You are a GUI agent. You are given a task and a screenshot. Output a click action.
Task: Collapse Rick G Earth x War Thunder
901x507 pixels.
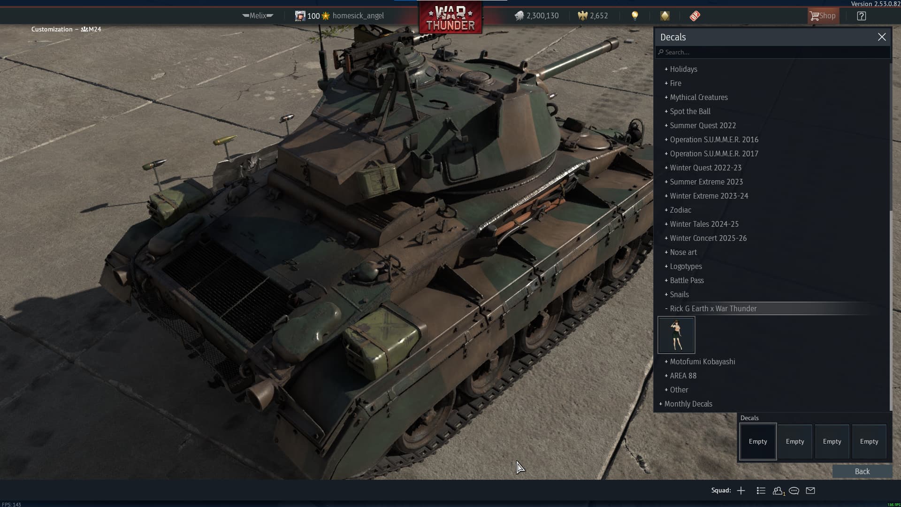pos(713,308)
